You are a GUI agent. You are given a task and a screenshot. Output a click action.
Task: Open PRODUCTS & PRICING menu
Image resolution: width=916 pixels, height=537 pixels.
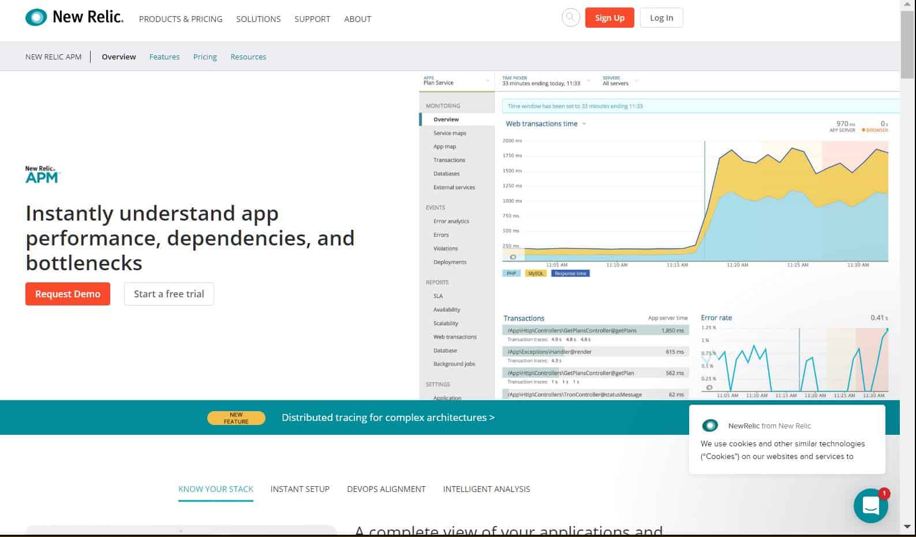181,19
